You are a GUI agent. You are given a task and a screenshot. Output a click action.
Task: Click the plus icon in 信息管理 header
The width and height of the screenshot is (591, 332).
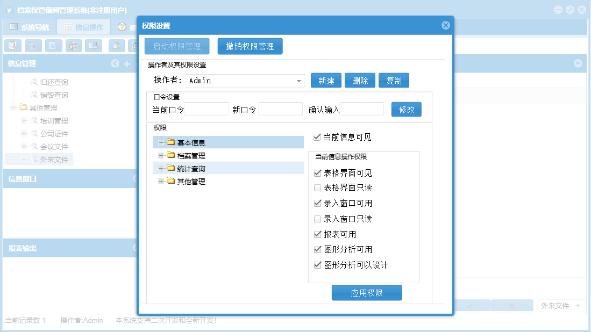click(x=127, y=64)
